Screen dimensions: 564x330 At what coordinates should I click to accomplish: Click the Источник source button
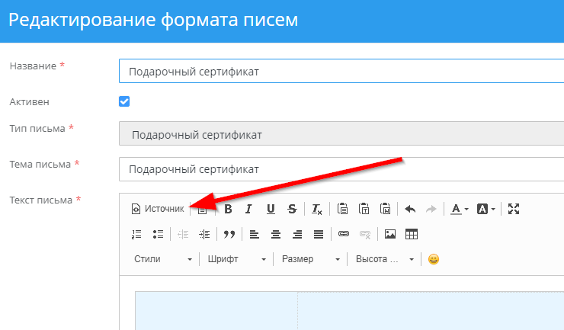tap(159, 209)
